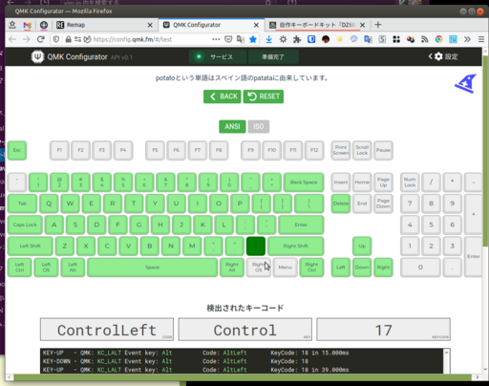Image resolution: width=489 pixels, height=386 pixels.
Task: Click the RSS feed toolbar icon
Action: [425, 39]
